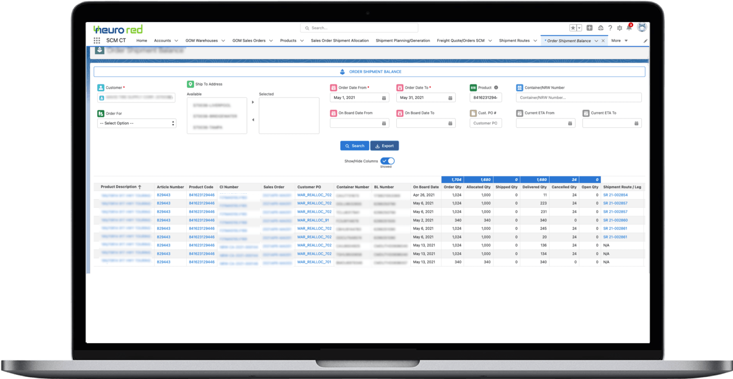Click the user avatar icon
Screen dimensions: 733x379
[642, 27]
